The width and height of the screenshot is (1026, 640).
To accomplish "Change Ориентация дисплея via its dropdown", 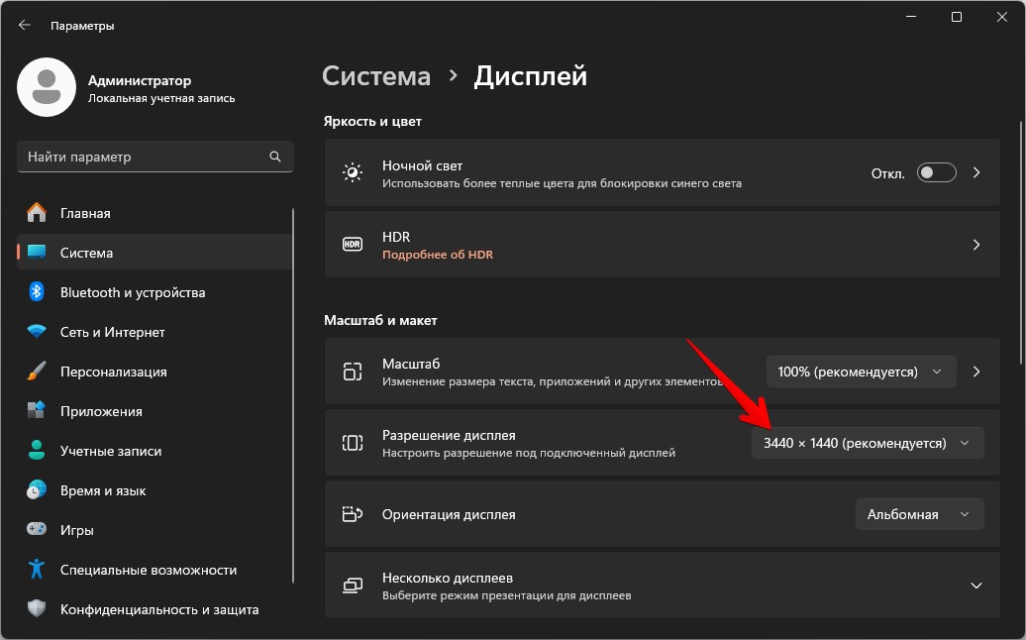I will (918, 513).
